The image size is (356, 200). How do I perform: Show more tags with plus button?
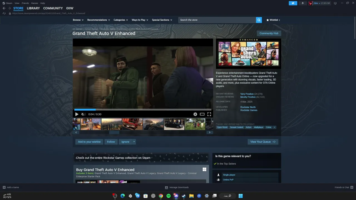pos(275,127)
